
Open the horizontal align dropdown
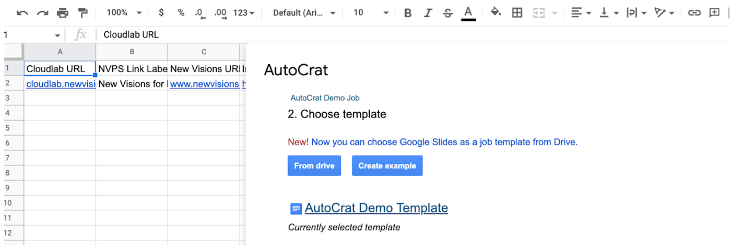(581, 13)
